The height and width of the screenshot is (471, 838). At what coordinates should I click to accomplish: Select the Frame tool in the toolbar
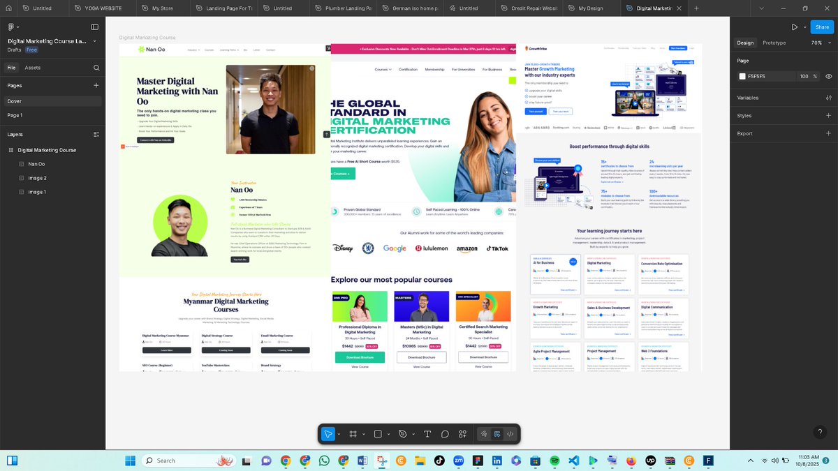tap(353, 433)
